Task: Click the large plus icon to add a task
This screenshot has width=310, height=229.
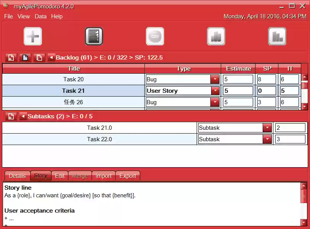Action: click(x=33, y=36)
